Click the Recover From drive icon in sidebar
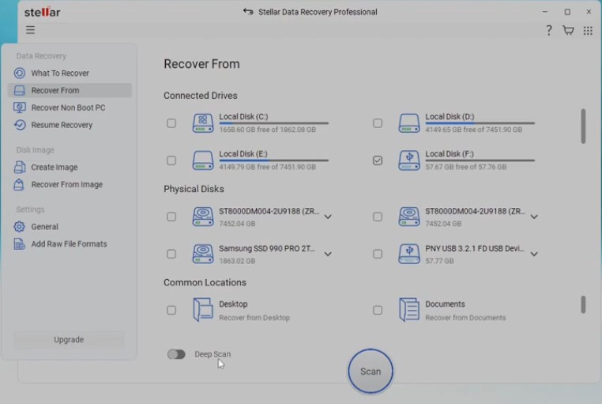The width and height of the screenshot is (602, 404). [20, 90]
